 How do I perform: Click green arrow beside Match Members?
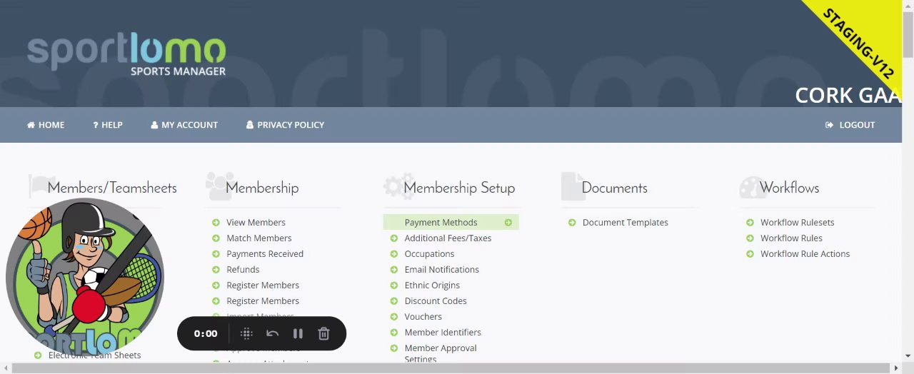tap(216, 238)
